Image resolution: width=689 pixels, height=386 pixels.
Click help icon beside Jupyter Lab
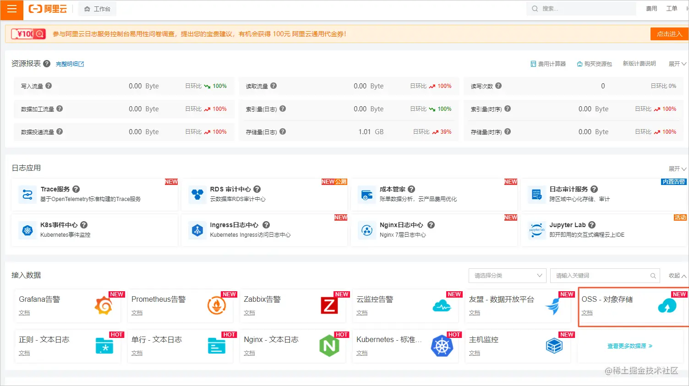[x=592, y=225]
